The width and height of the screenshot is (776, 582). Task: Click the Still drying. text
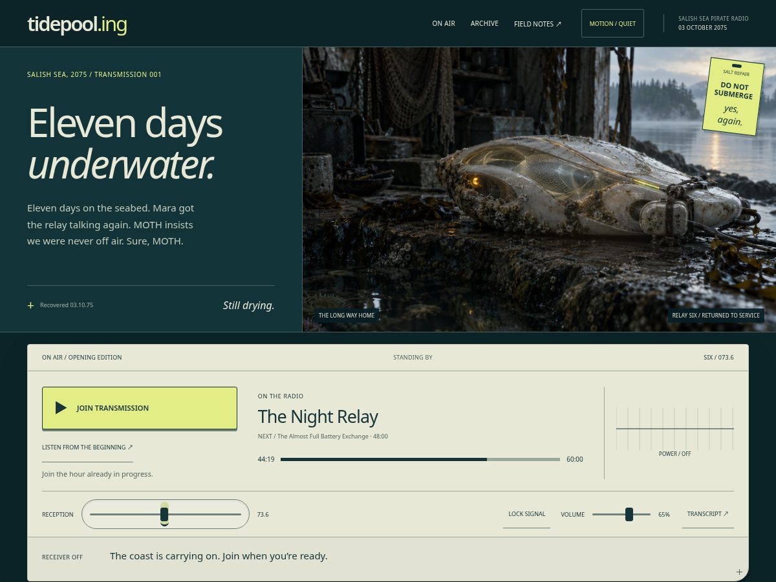(x=249, y=305)
